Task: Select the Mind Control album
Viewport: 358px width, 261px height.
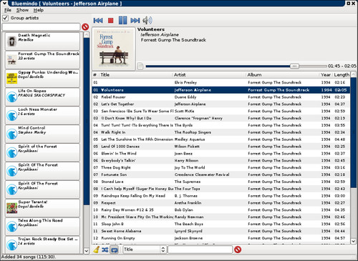Action: [x=42, y=134]
